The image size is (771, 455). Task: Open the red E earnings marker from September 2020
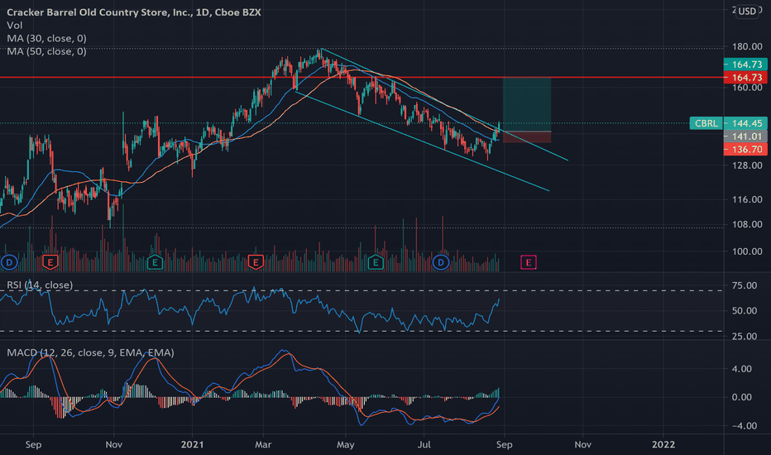(x=50, y=262)
